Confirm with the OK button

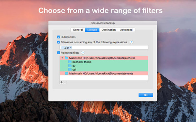coord(146,95)
